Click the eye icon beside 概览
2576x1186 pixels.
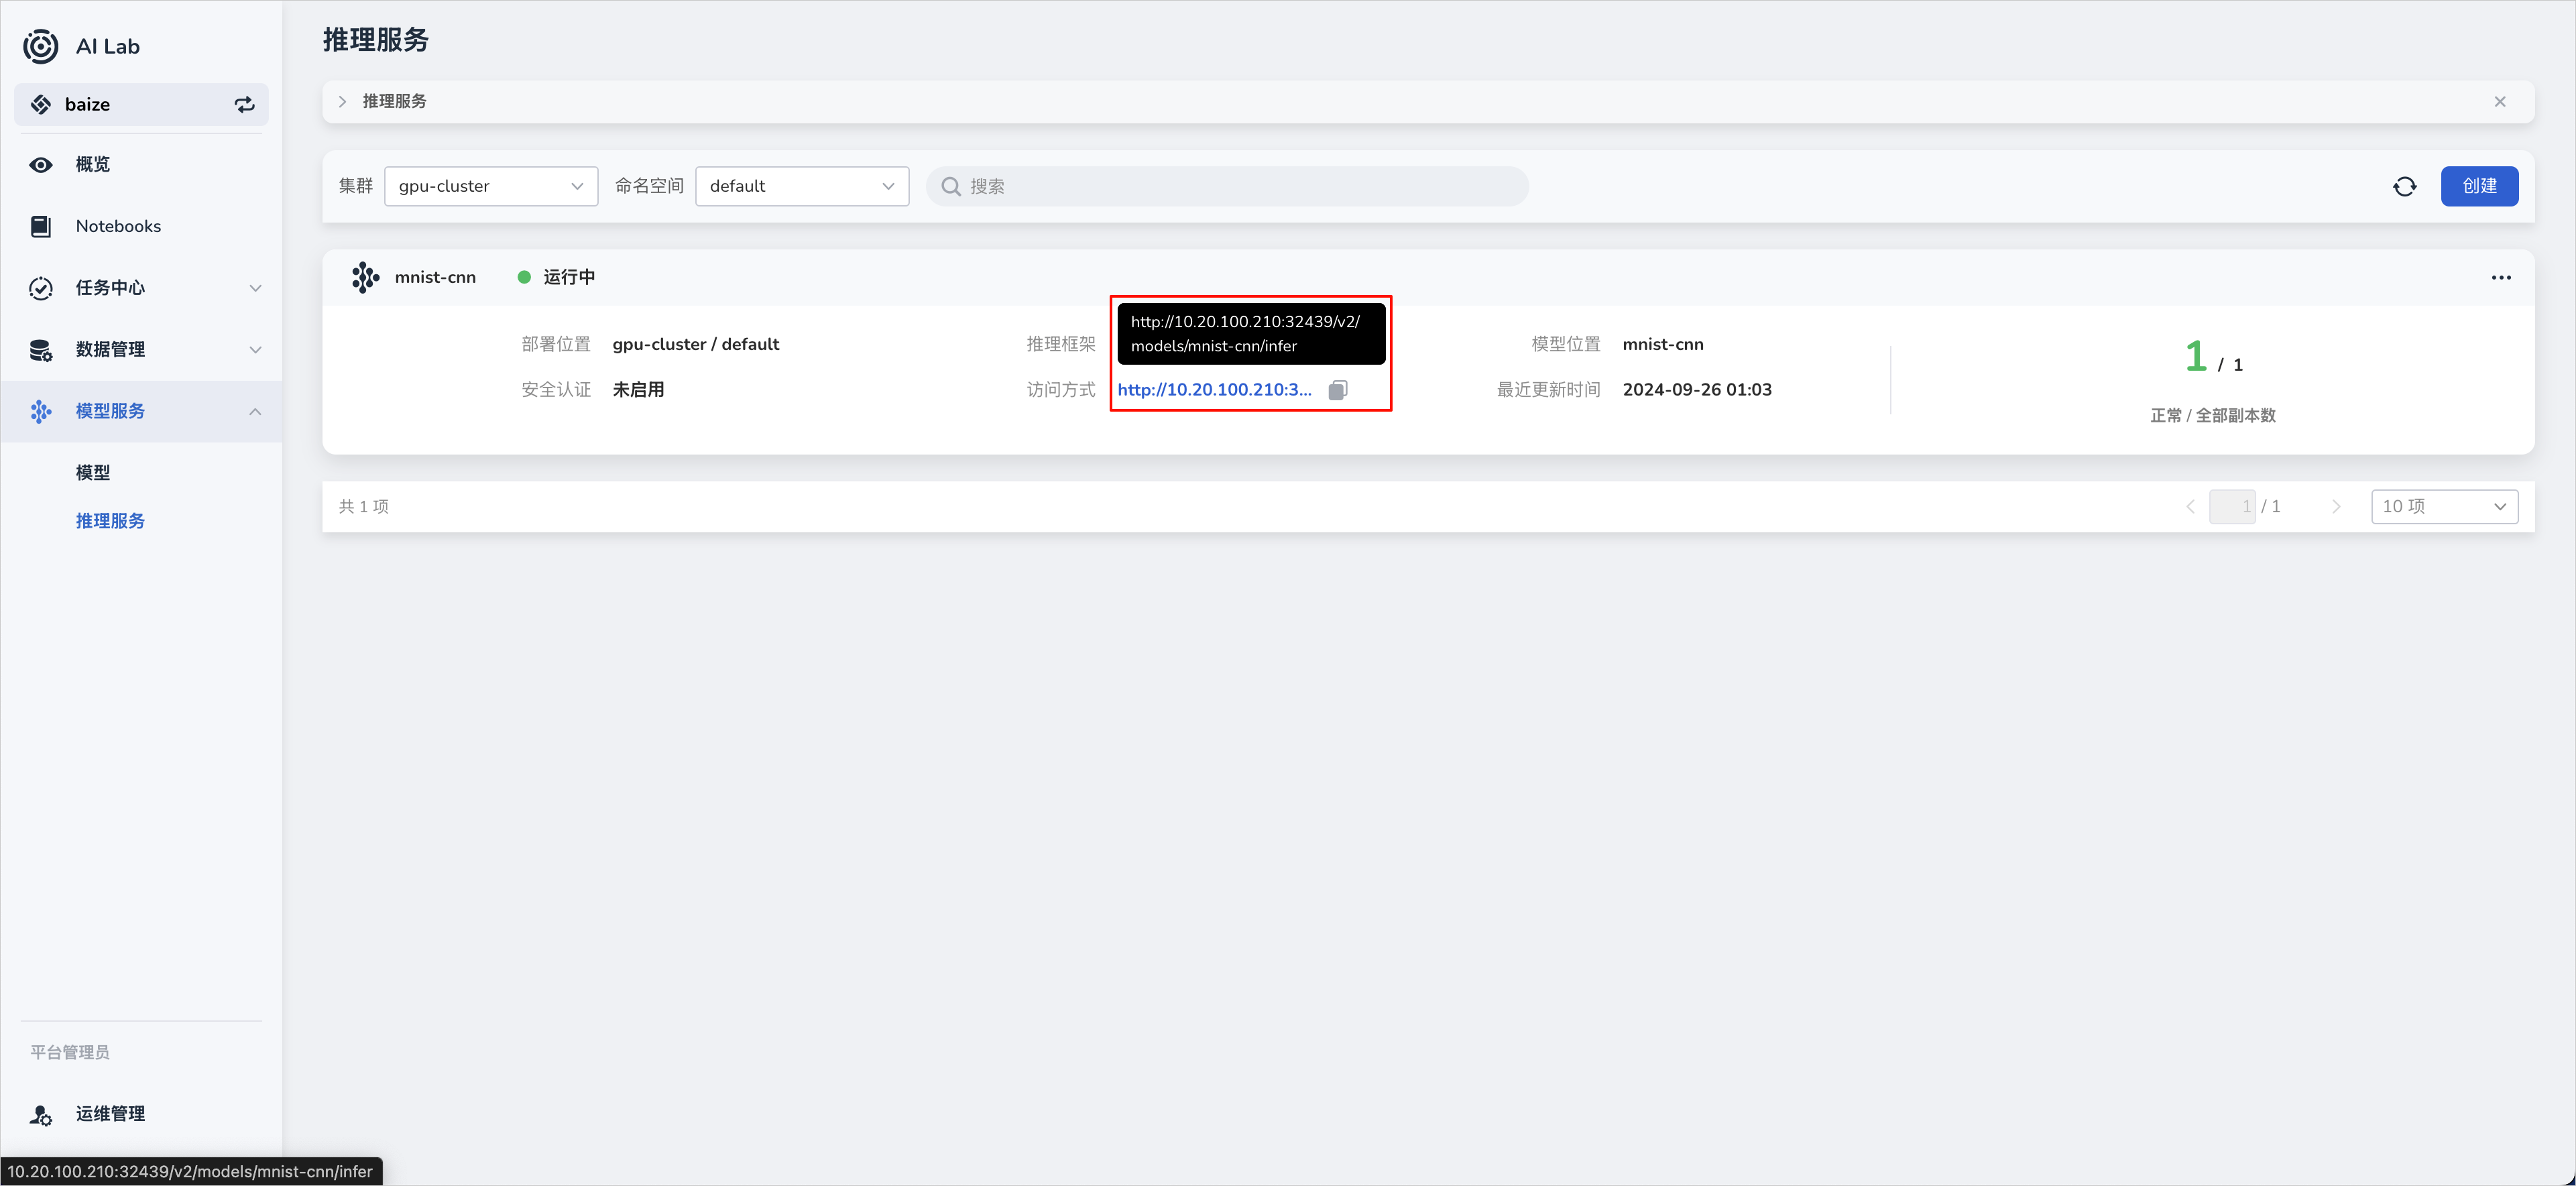(41, 165)
